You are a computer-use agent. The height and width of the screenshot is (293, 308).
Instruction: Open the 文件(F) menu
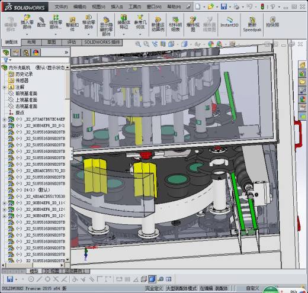point(61,7)
